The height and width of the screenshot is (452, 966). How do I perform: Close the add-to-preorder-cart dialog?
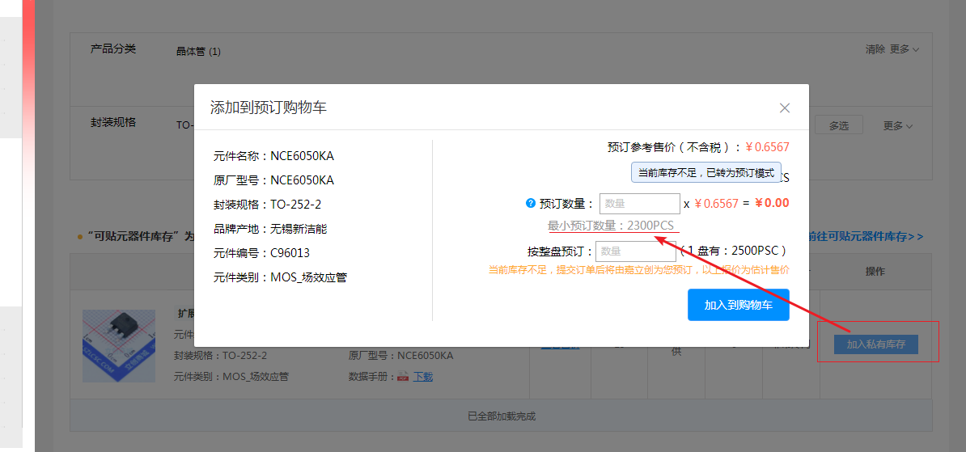click(x=784, y=108)
